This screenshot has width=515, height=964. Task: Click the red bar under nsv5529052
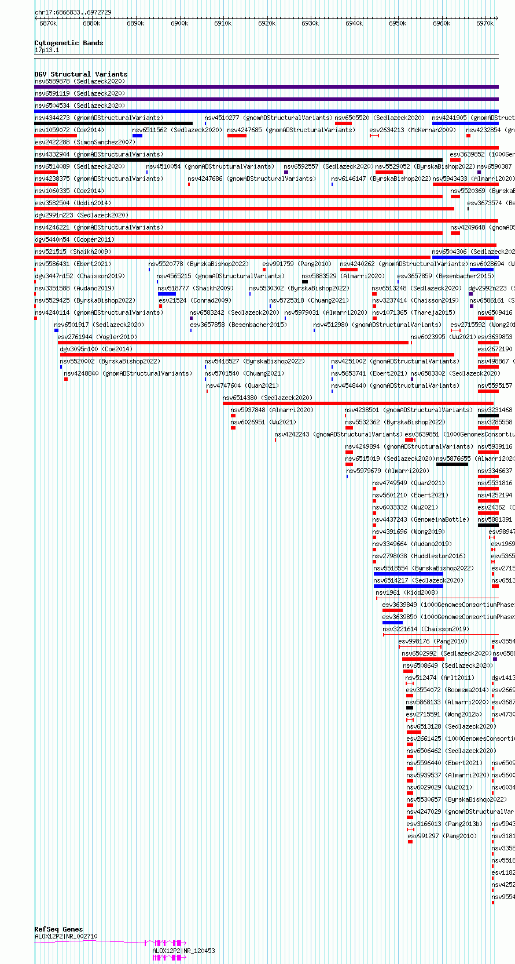[x=389, y=172]
